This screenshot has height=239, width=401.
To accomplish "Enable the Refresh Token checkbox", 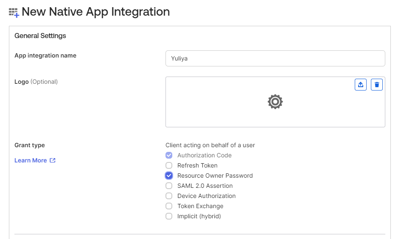I will coord(169,165).
